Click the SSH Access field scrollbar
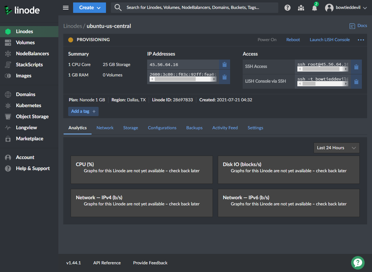This screenshot has height=272, width=372. coord(323,69)
